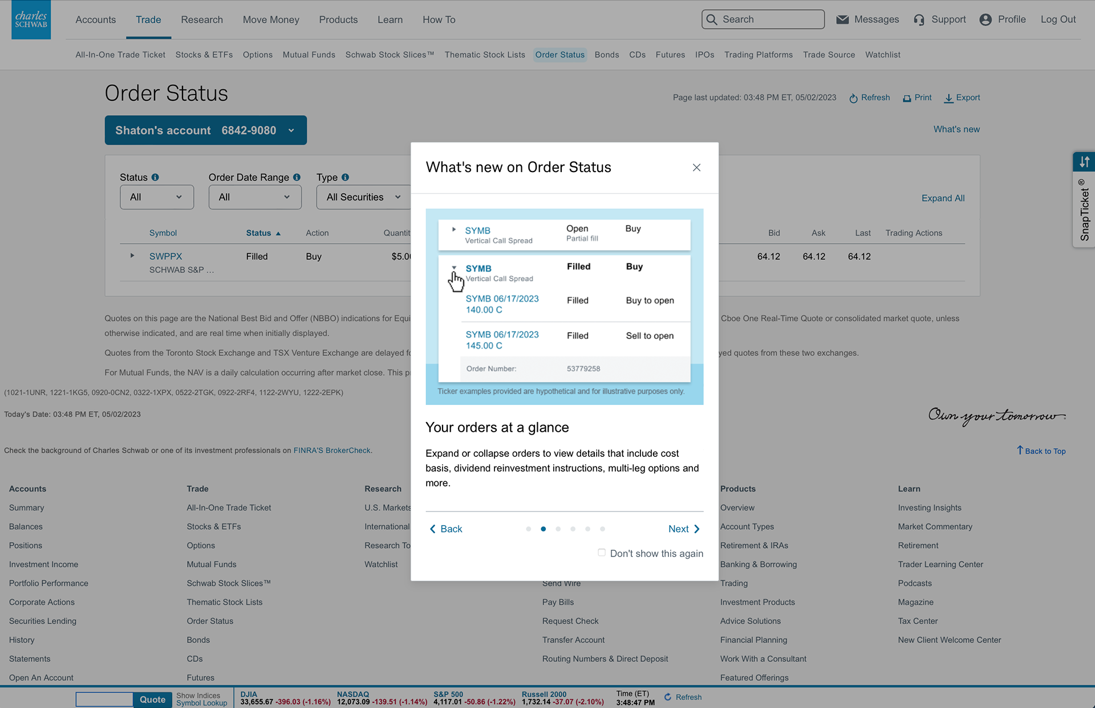
Task: Open the Order Date Range dropdown
Action: (255, 197)
